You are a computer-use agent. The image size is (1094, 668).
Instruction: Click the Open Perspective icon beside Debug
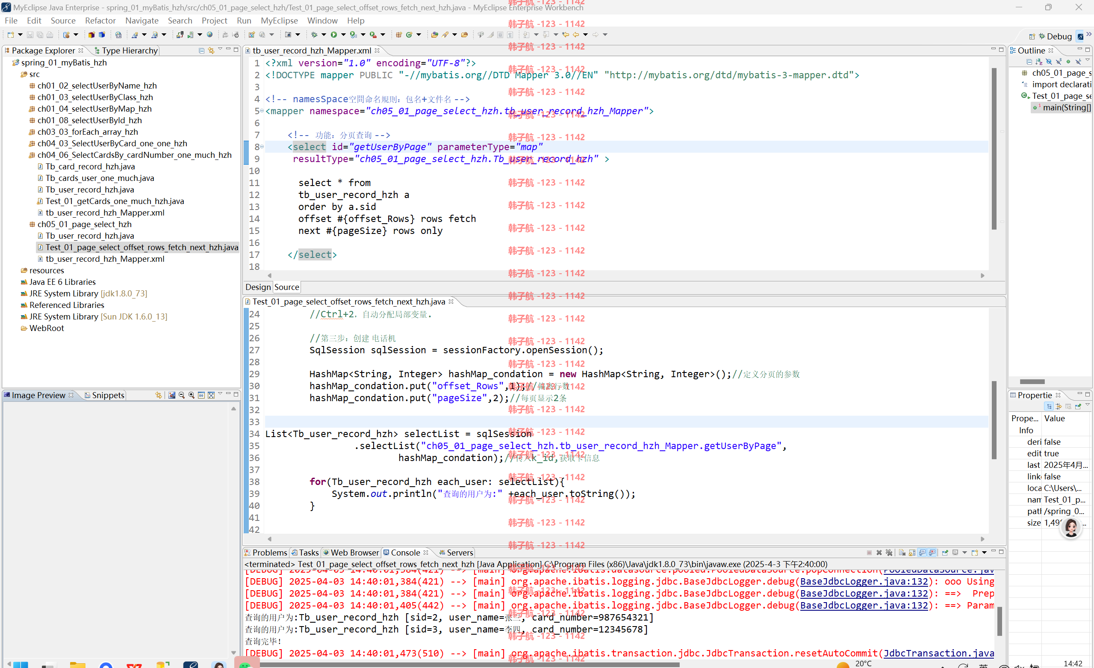(x=1032, y=36)
